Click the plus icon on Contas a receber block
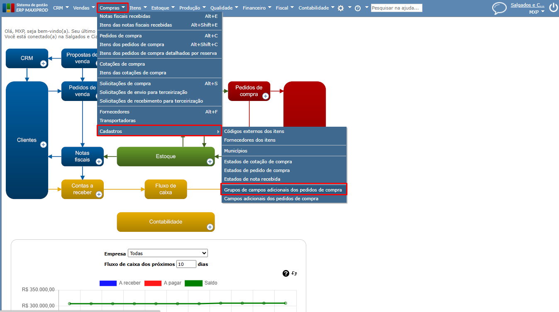559x312 pixels. tap(99, 194)
